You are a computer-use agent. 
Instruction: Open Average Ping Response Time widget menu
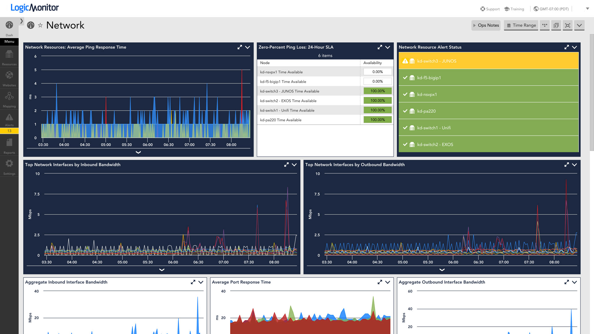(x=247, y=47)
